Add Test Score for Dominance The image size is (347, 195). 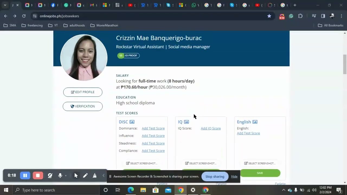(153, 128)
